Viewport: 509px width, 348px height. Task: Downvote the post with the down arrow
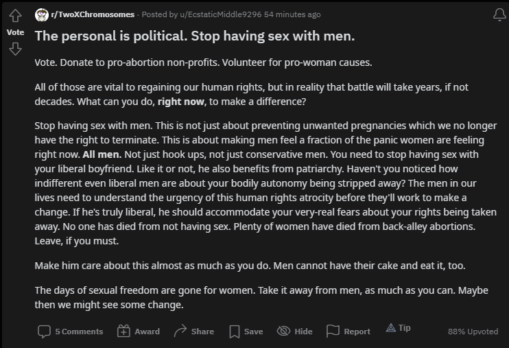click(15, 49)
